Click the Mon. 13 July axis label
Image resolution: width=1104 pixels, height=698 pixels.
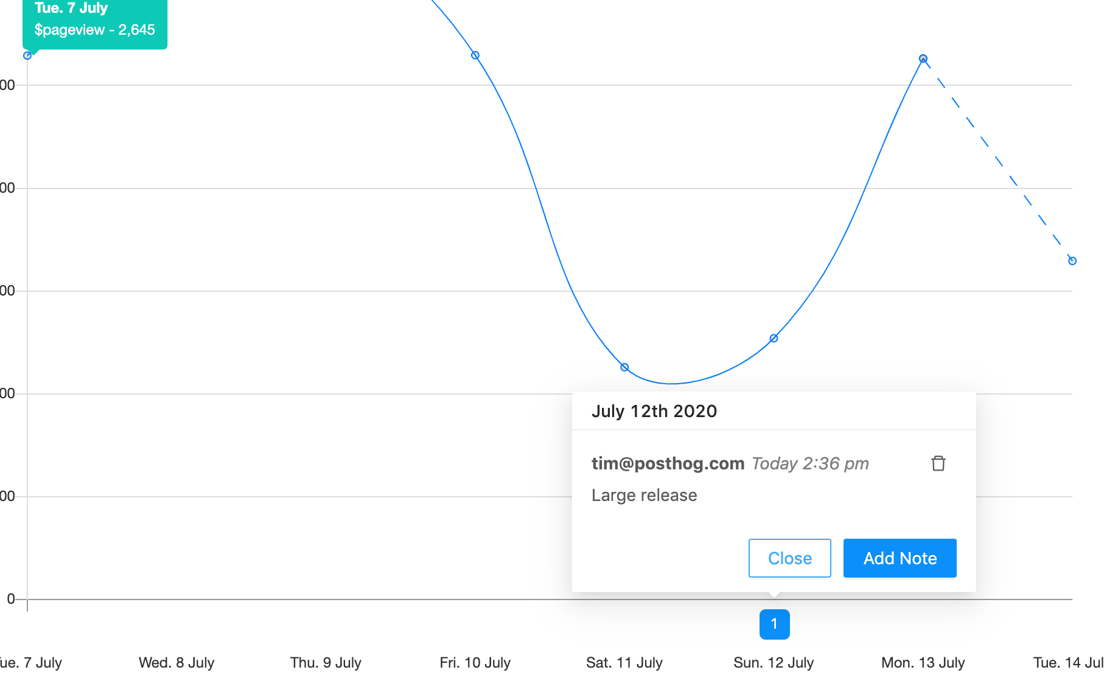[923, 662]
